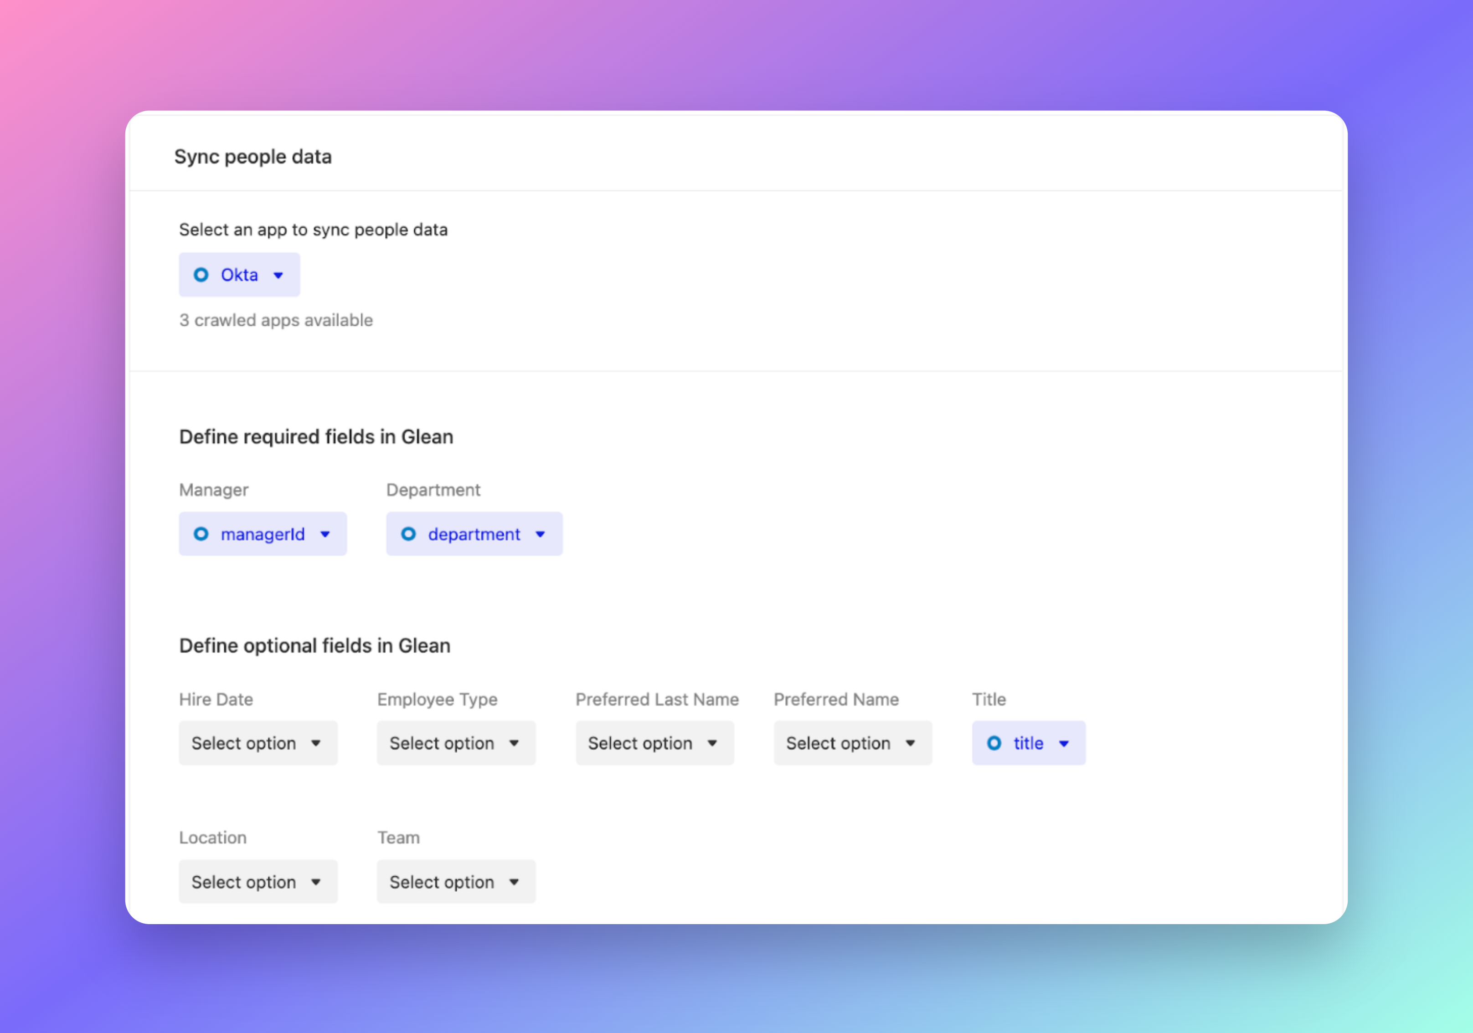Open the Department field dropdown
The image size is (1473, 1033).
tap(474, 534)
